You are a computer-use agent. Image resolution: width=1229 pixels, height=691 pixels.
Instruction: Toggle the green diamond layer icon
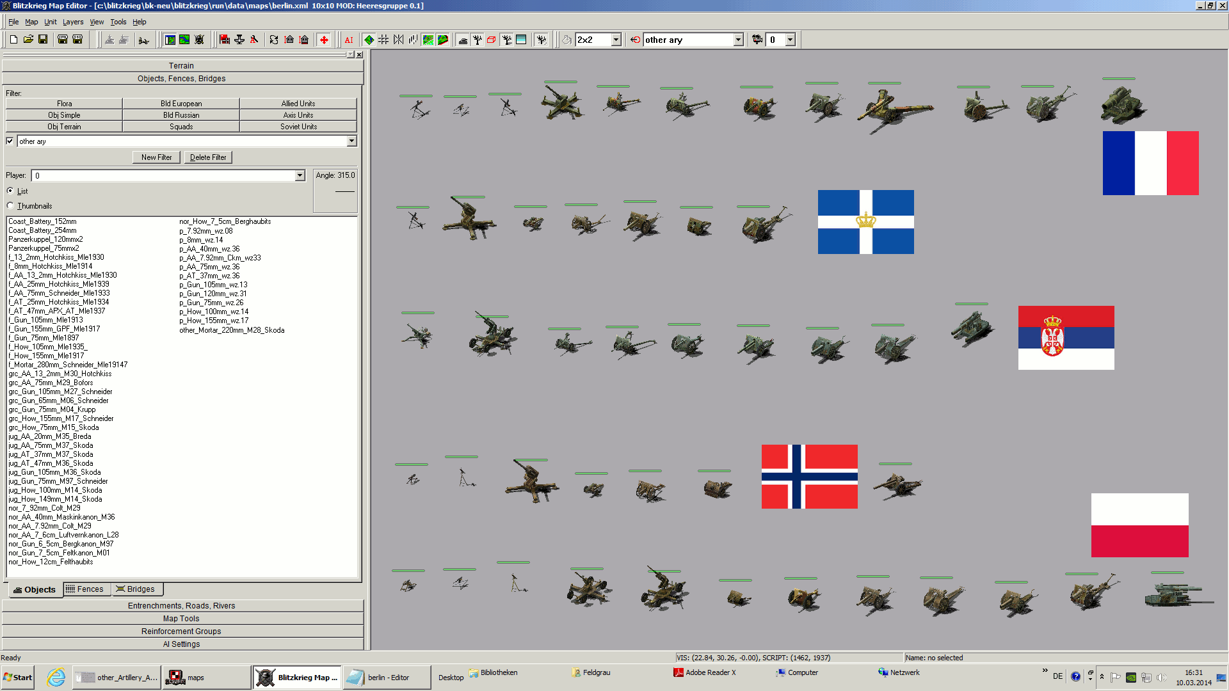[x=369, y=40]
